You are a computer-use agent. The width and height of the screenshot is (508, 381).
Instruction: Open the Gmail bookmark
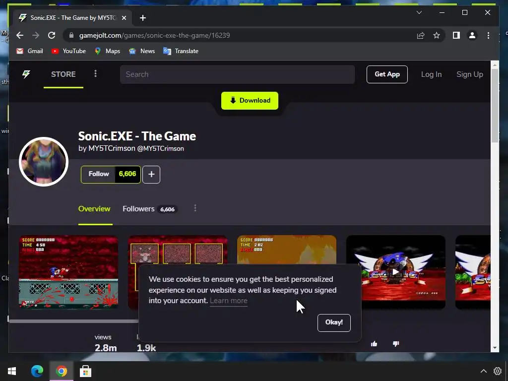coord(29,51)
